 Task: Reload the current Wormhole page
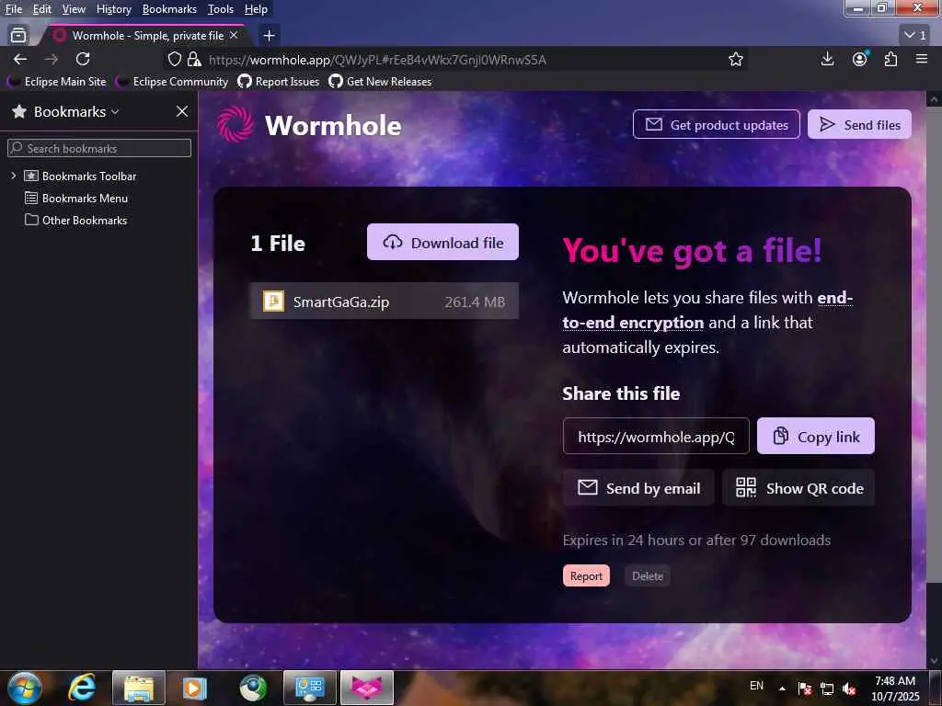(83, 59)
